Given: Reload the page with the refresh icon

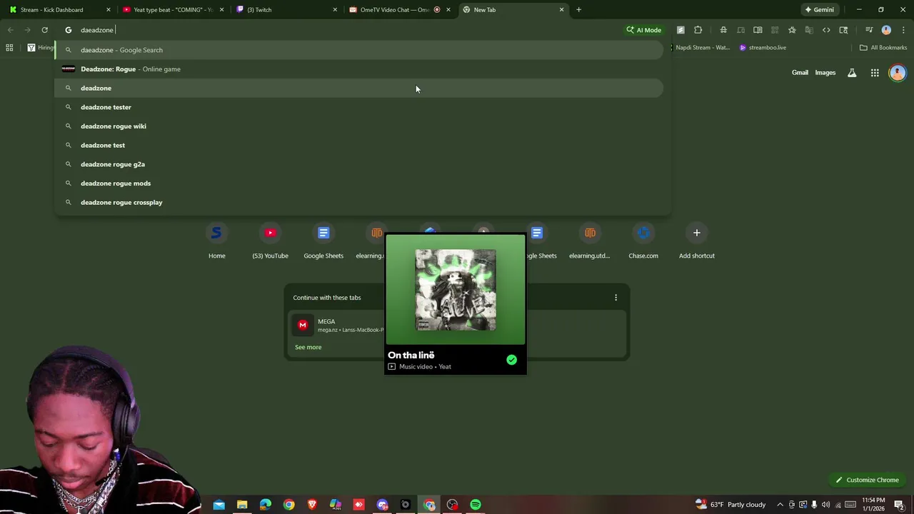Looking at the screenshot, I should [44, 30].
